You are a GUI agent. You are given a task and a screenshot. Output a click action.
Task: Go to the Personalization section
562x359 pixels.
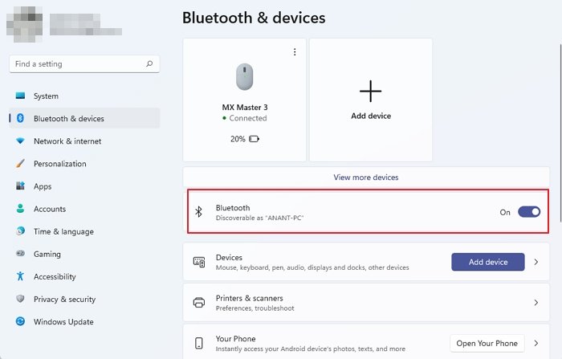[59, 164]
